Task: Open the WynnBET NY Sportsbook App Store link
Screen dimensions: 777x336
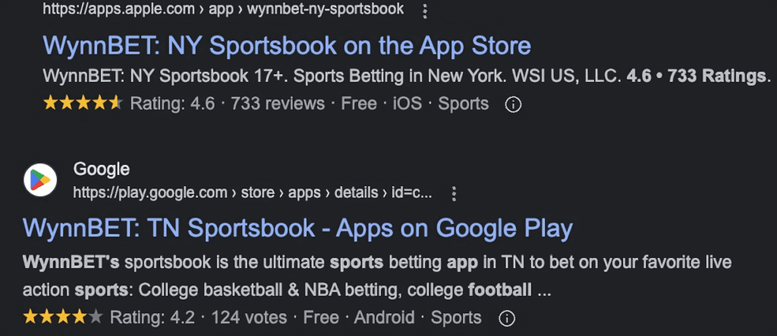Action: pos(287,45)
